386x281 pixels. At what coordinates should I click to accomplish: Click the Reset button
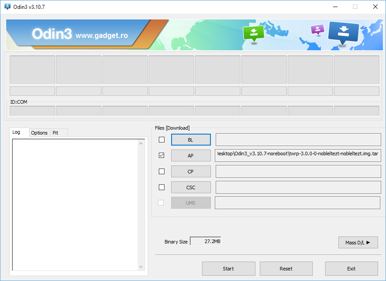click(286, 269)
